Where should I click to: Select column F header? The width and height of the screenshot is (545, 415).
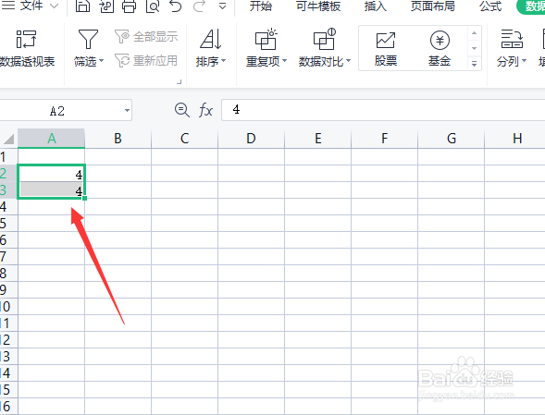(x=384, y=139)
